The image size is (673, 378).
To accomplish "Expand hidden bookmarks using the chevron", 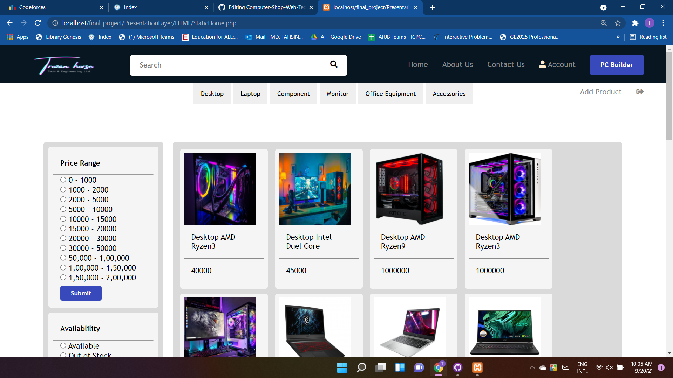I will coord(619,37).
